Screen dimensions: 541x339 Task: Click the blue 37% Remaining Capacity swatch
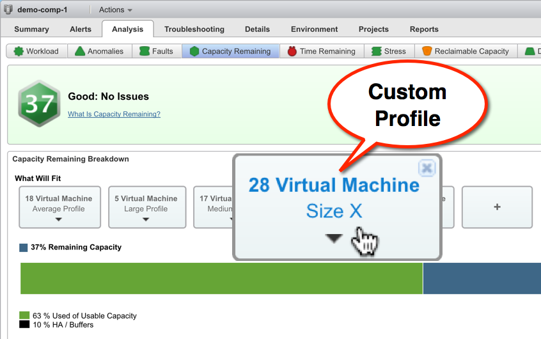[24, 248]
